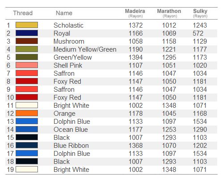The image size is (223, 179).
Task: Click the Thread column header
Action: click(23, 13)
